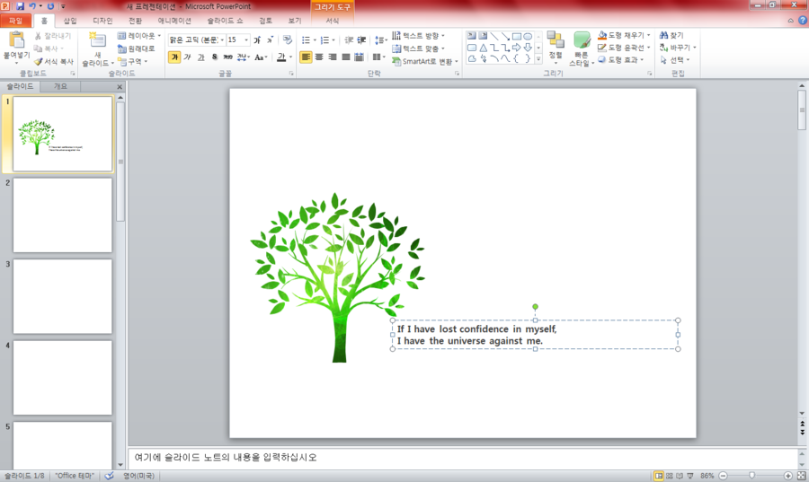The height and width of the screenshot is (482, 809).
Task: Click the Decrease list level indent icon
Action: click(x=349, y=39)
